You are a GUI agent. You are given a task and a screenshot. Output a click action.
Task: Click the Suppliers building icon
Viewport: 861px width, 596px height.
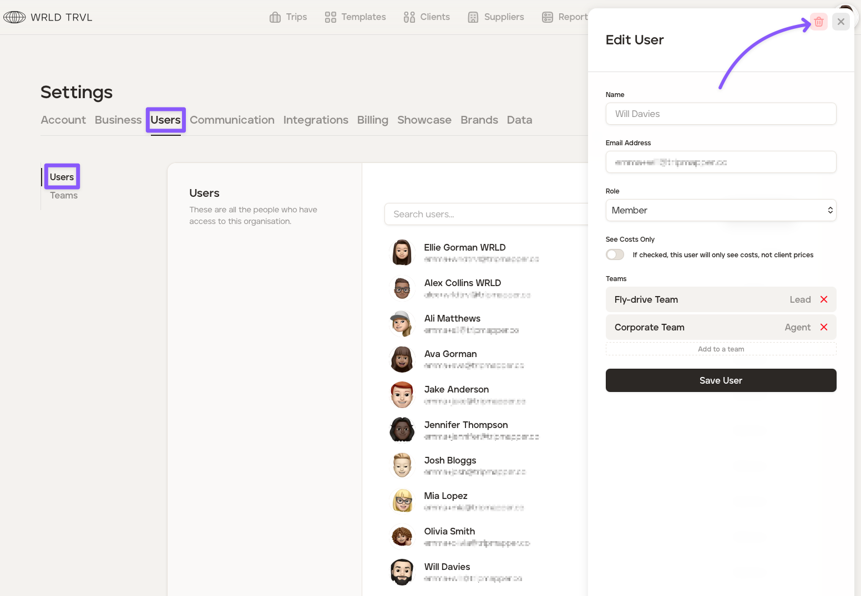pos(473,17)
